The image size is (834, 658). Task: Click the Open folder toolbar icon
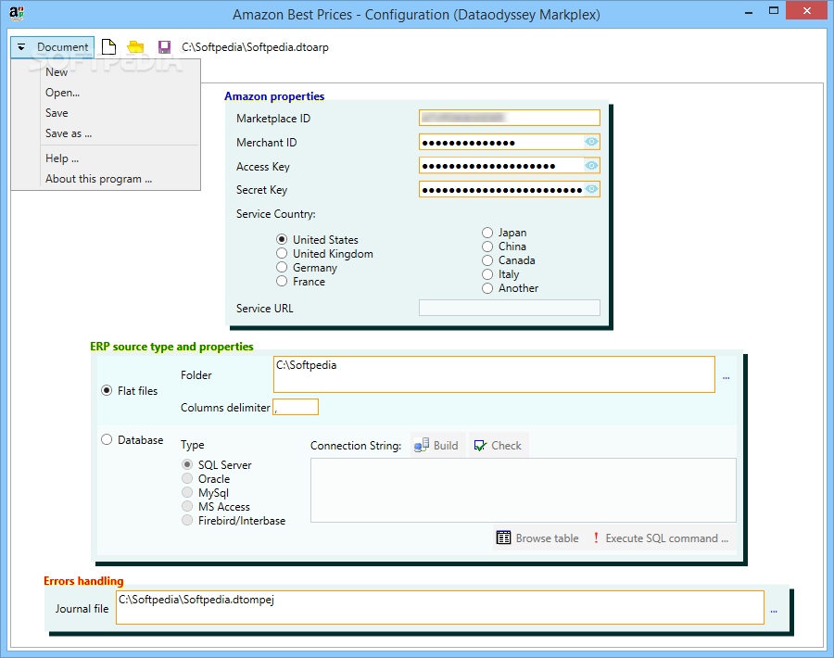point(135,47)
